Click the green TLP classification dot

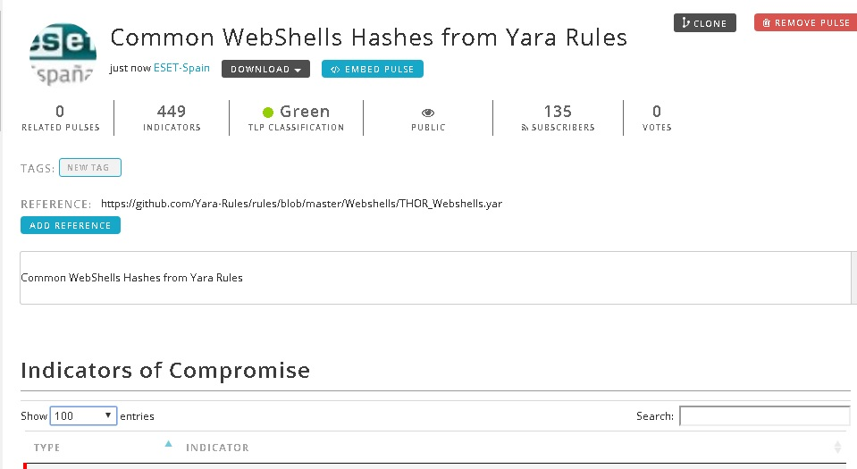(x=268, y=113)
